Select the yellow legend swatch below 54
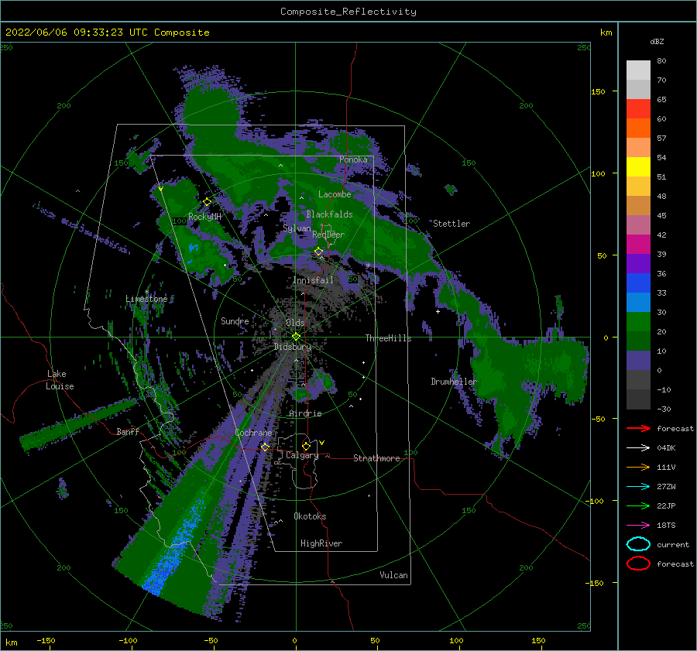Viewport: 697px width, 651px height. 638,167
